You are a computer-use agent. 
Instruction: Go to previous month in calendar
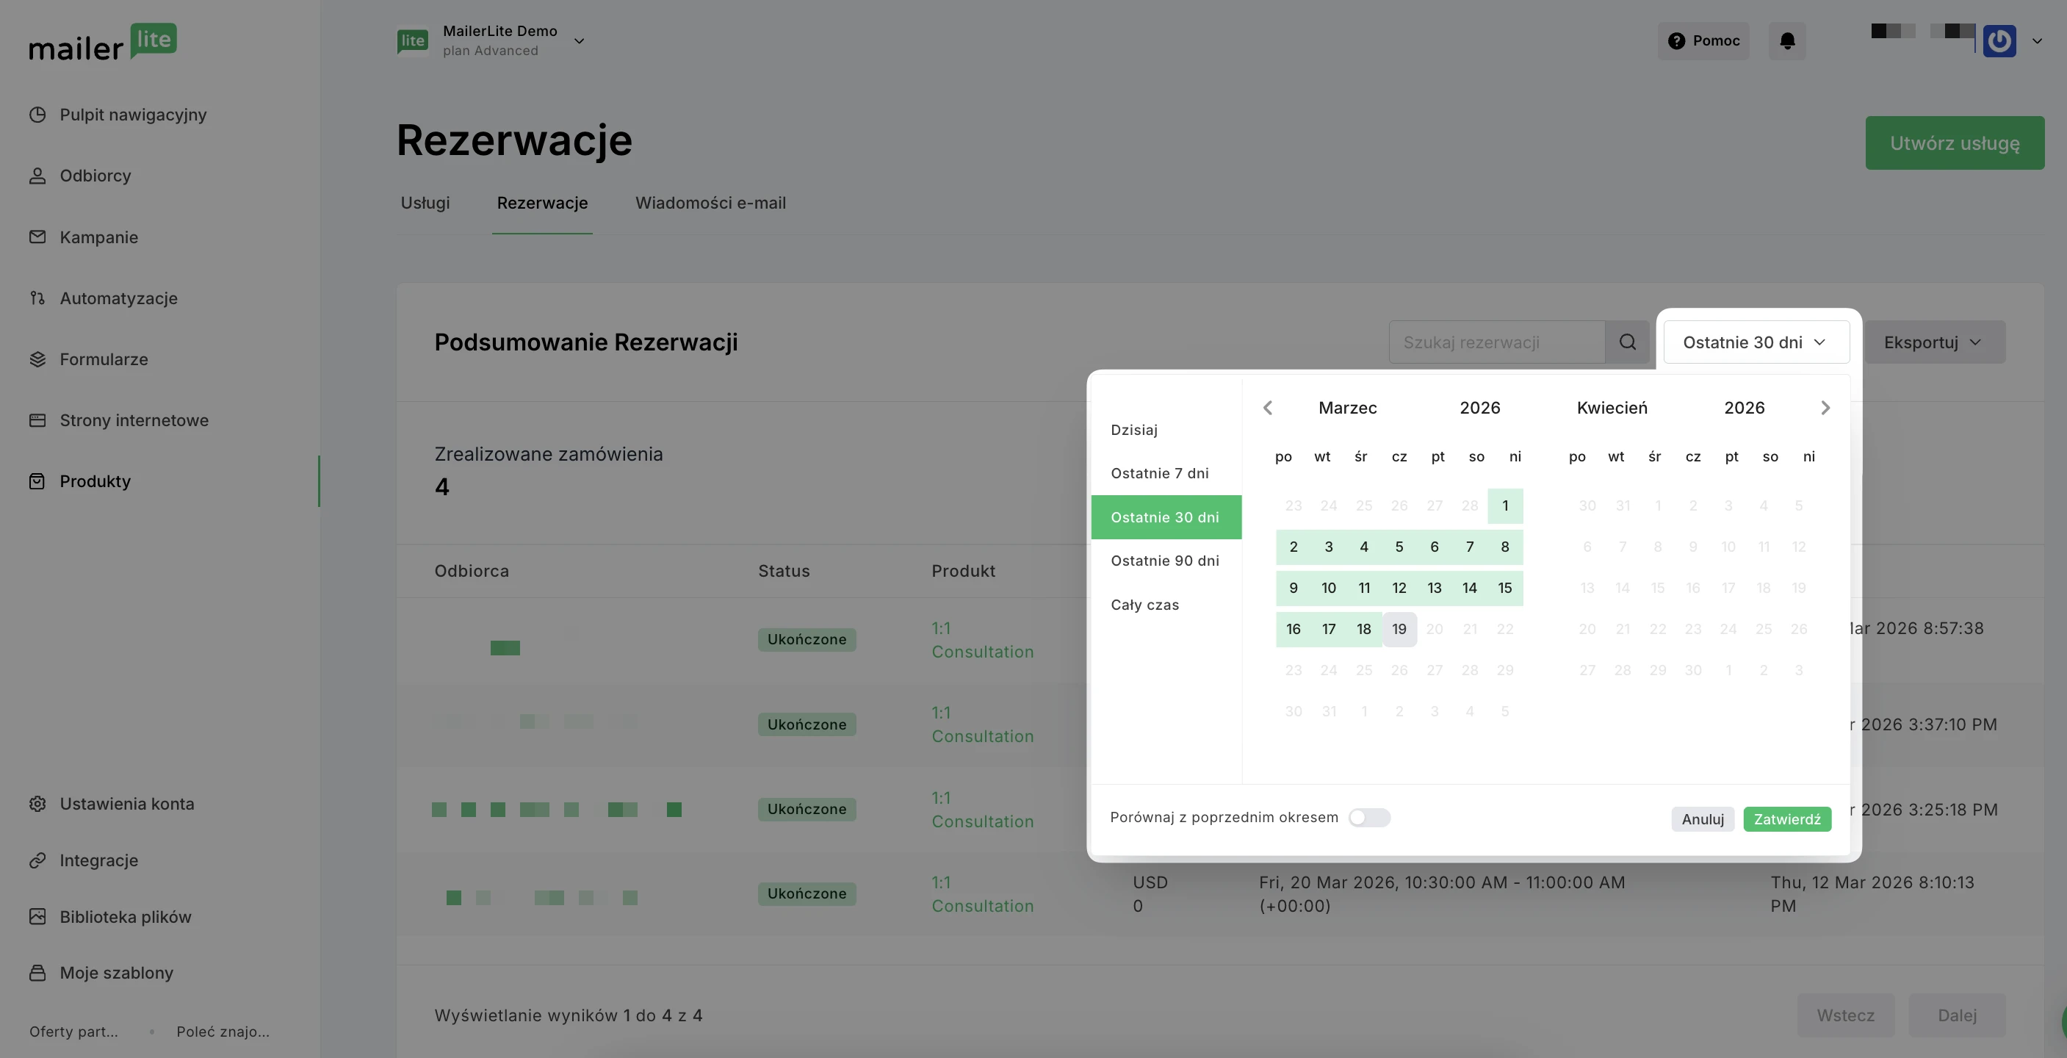(1267, 408)
